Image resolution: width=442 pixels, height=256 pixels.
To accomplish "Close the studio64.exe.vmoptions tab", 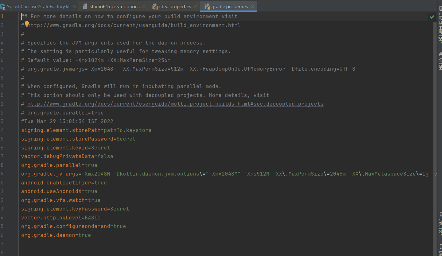I will [144, 6].
